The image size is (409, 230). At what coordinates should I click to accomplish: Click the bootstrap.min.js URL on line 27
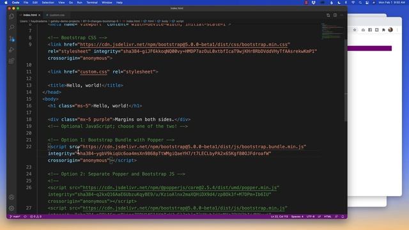[183, 208]
